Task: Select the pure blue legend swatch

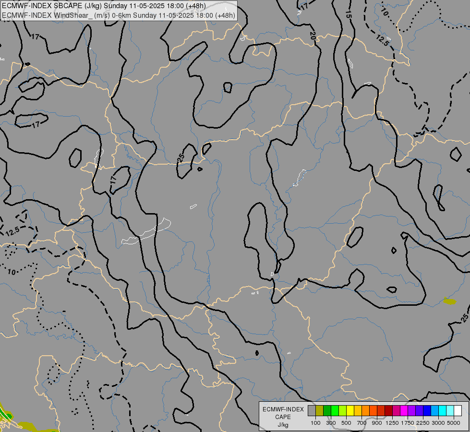Action: click(427, 411)
